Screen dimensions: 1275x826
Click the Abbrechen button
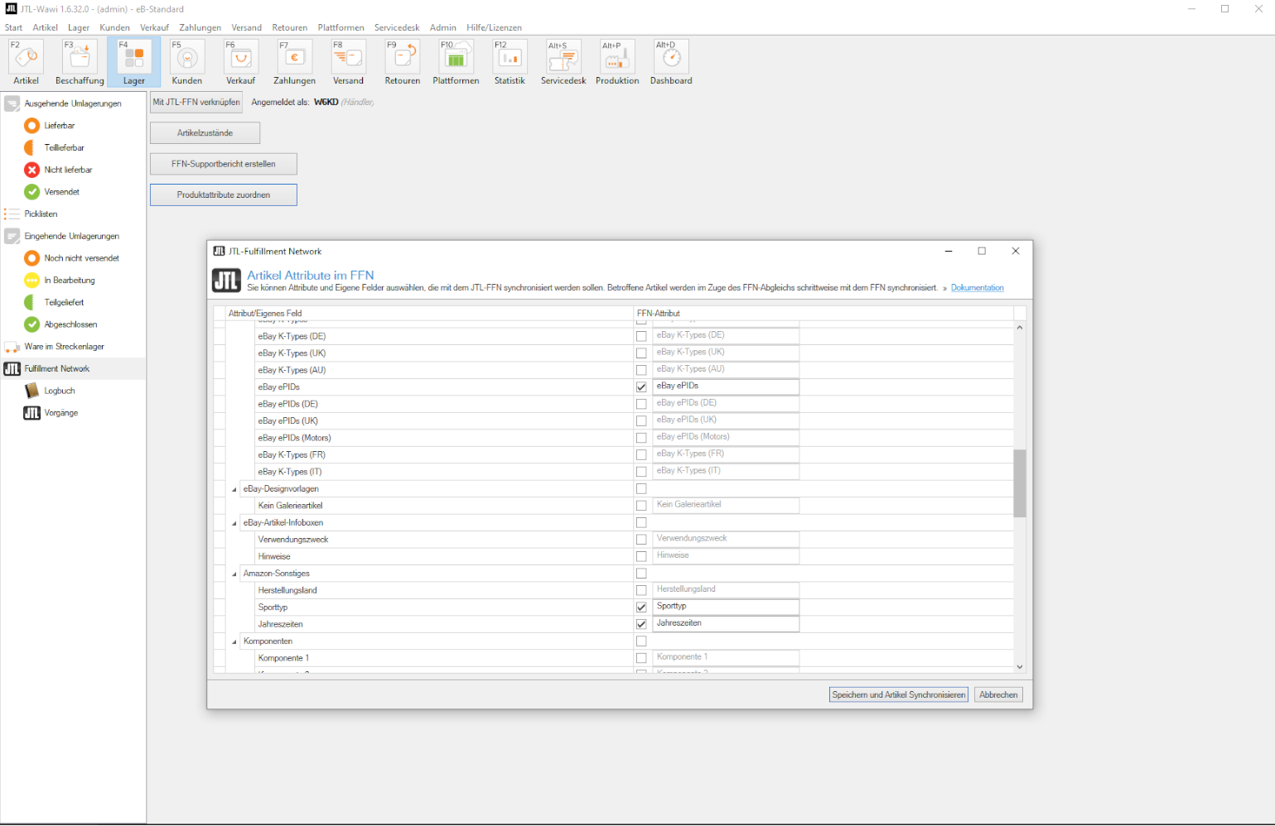click(x=998, y=695)
